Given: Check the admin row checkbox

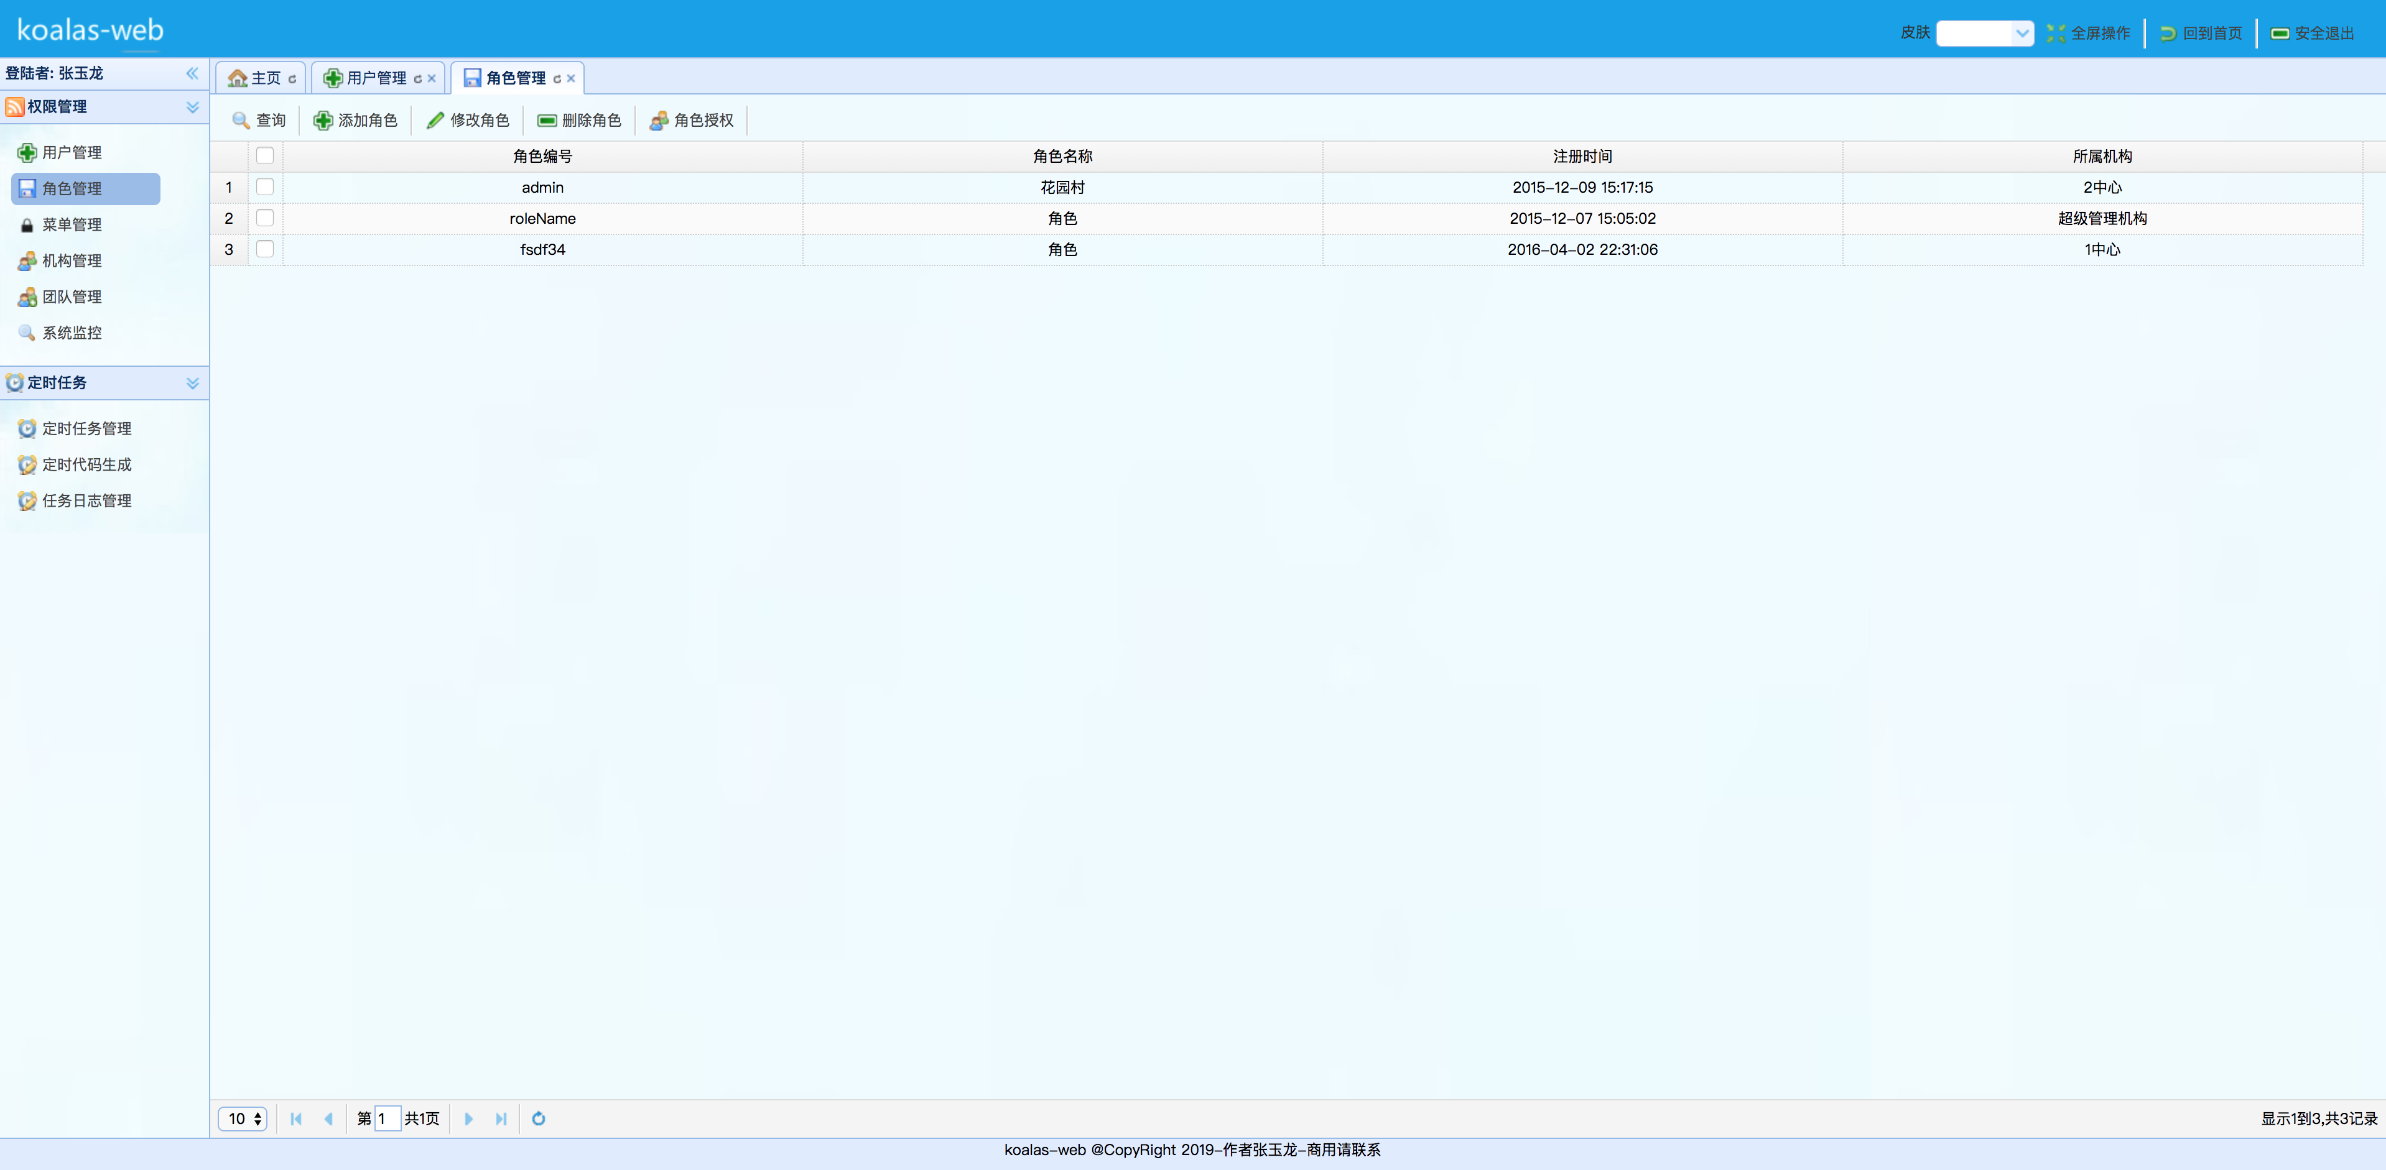Looking at the screenshot, I should (x=265, y=187).
